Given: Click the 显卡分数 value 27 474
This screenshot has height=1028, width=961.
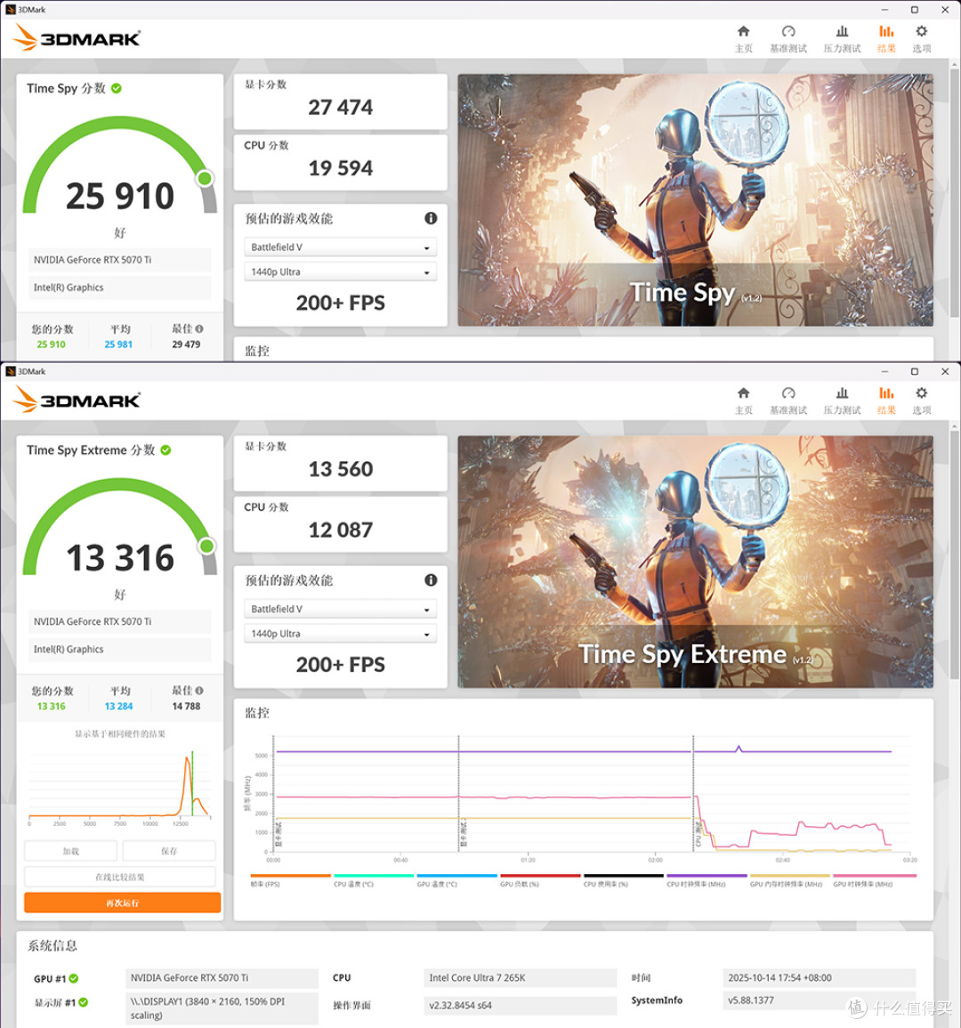Looking at the screenshot, I should [x=340, y=108].
